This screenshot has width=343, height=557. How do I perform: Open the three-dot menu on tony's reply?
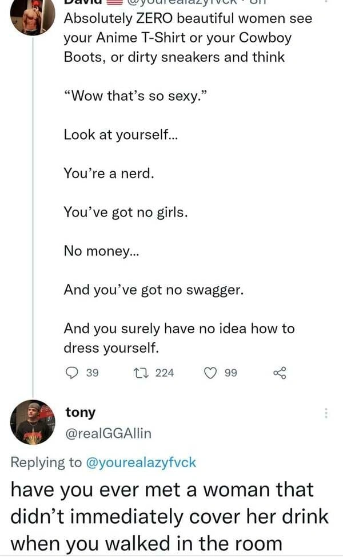coord(326,412)
